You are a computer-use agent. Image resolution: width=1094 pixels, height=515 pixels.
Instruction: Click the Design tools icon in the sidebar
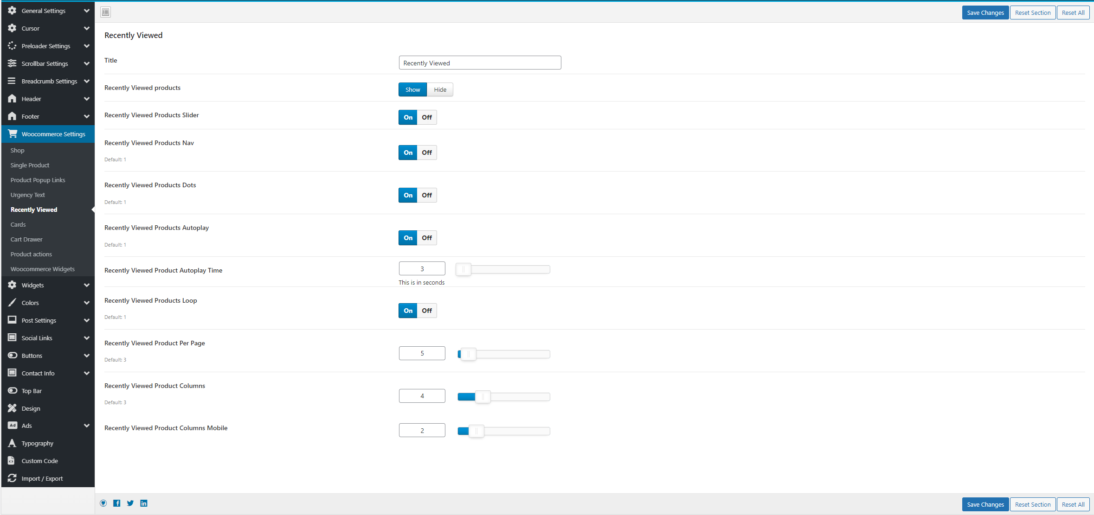tap(12, 408)
